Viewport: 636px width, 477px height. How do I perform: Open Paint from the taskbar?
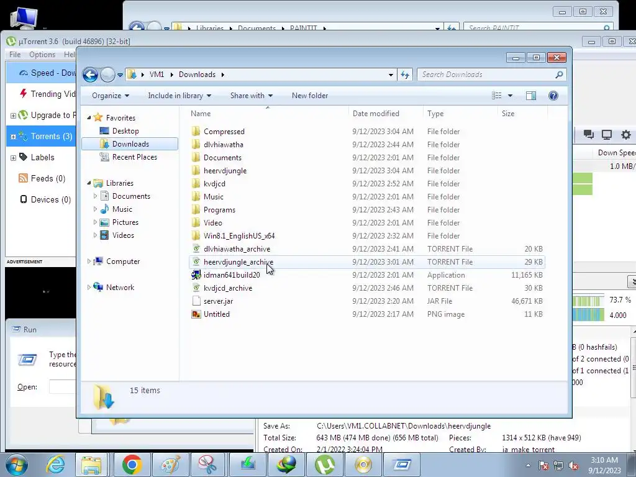(170, 465)
